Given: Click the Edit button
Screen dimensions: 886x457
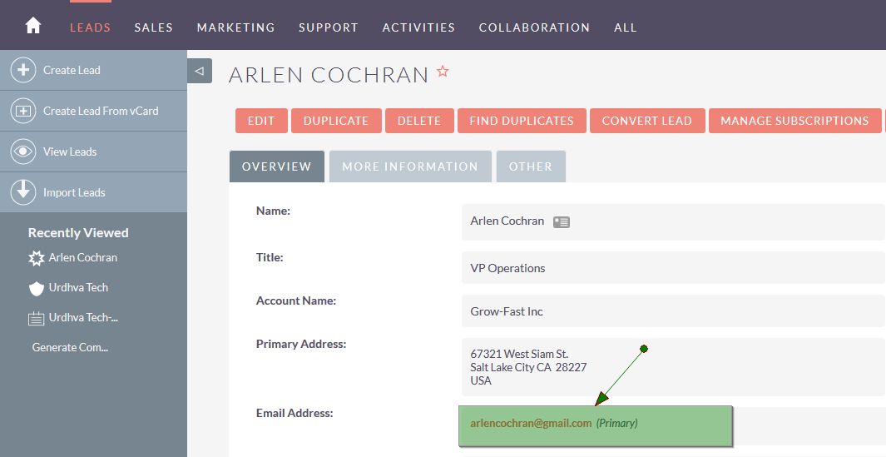Looking at the screenshot, I should (x=261, y=121).
